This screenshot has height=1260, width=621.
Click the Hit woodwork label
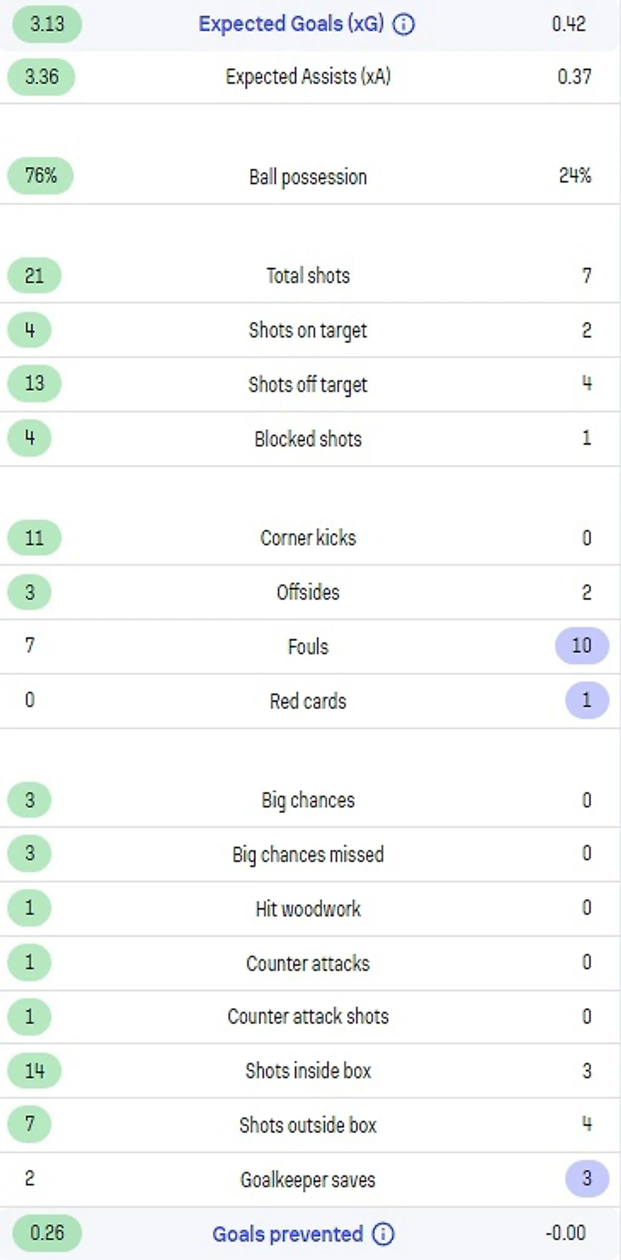[308, 908]
